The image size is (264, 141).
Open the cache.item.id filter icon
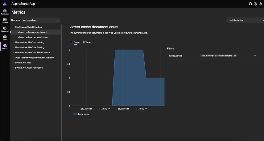255,56
